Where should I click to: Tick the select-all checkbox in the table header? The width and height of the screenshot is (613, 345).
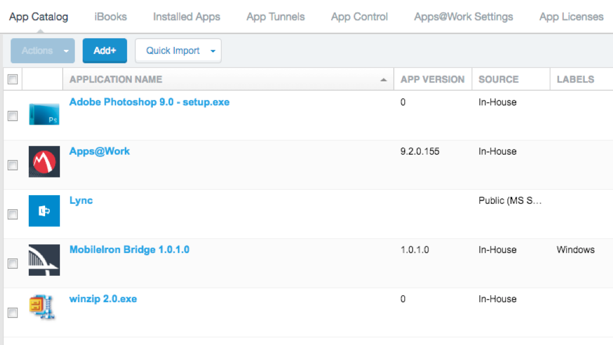pos(13,79)
